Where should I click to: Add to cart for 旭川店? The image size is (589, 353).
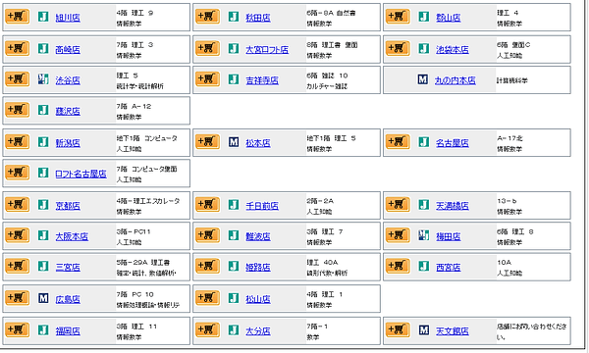(18, 17)
